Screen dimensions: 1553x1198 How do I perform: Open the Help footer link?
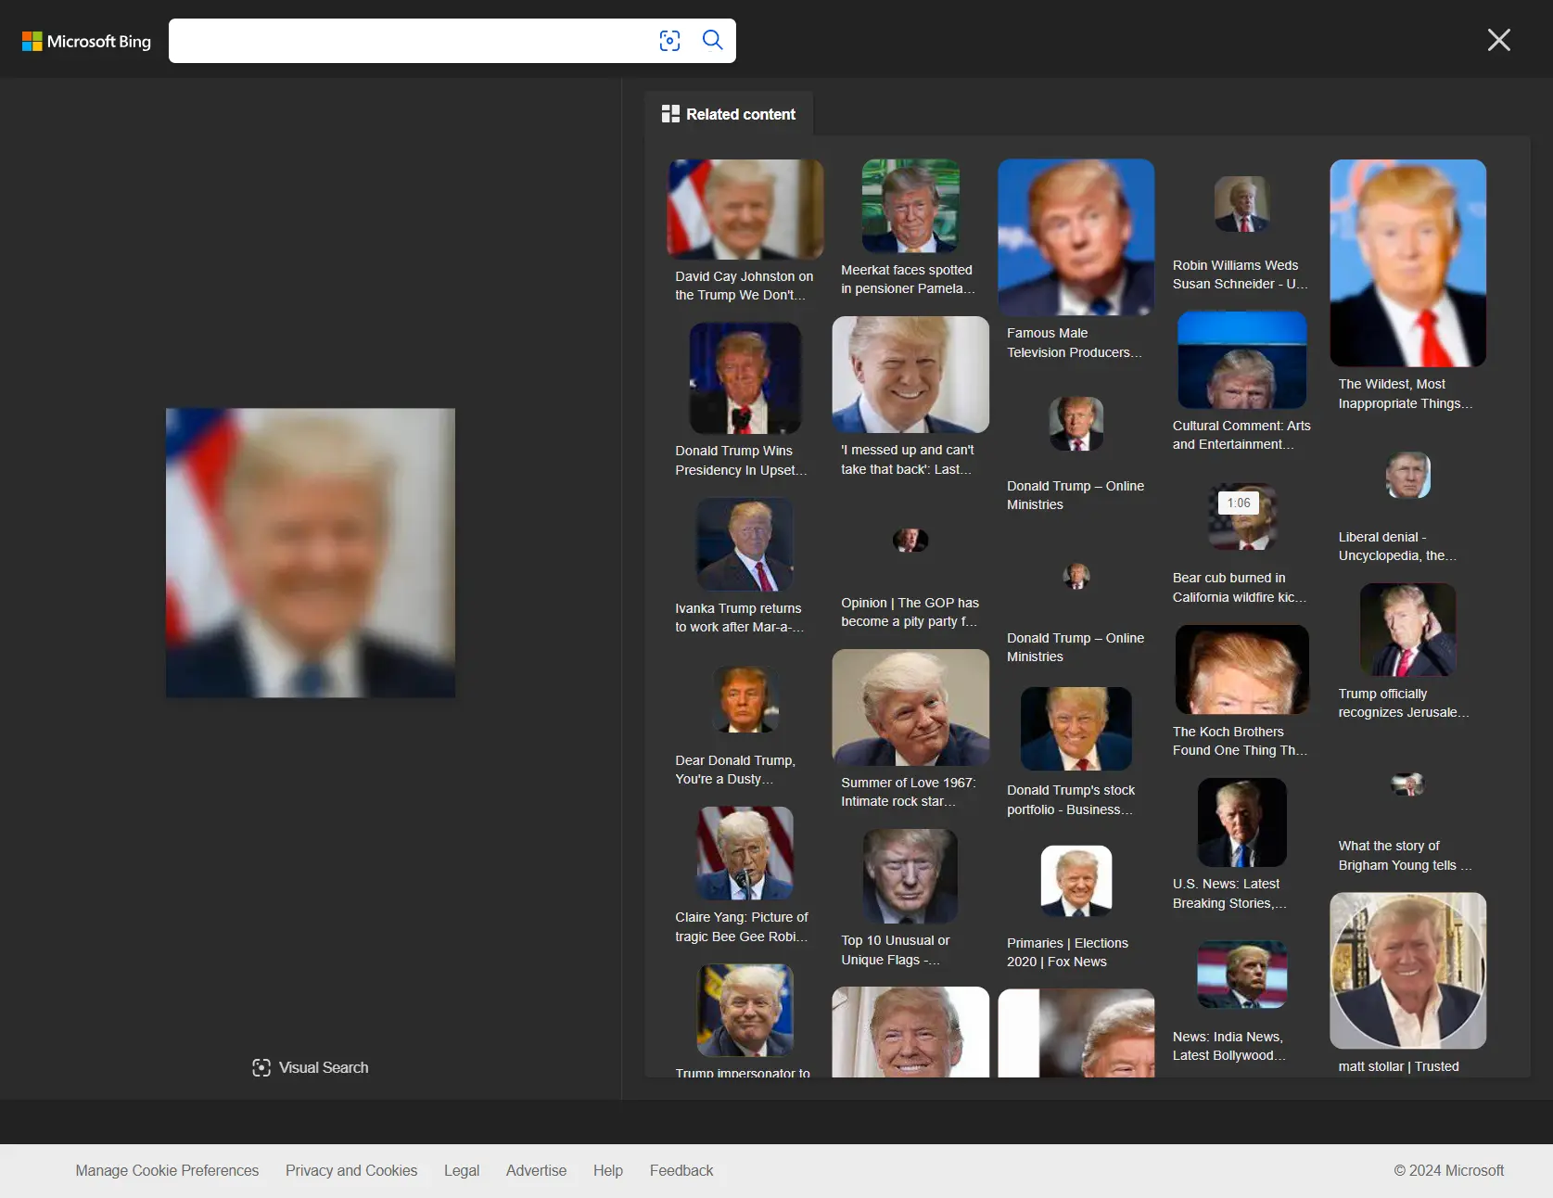[608, 1170]
